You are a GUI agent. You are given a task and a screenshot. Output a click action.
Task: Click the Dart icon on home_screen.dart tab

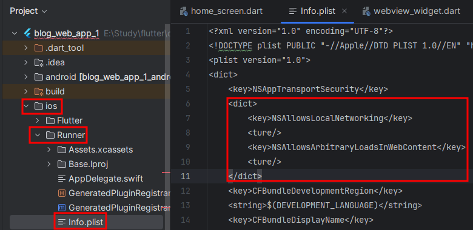(x=184, y=11)
